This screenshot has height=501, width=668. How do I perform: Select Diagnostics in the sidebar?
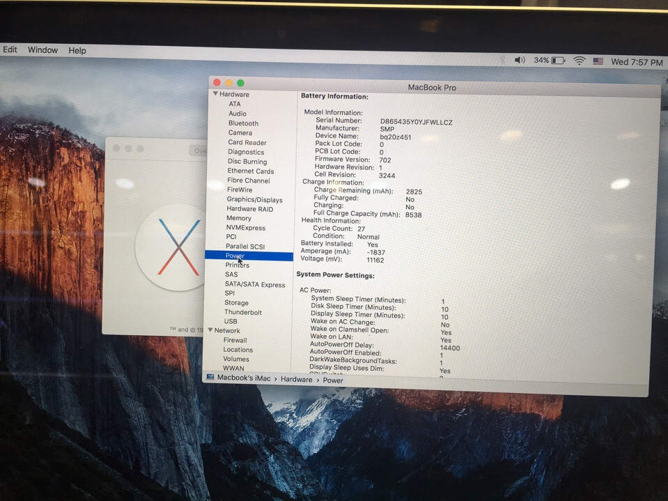pos(246,152)
